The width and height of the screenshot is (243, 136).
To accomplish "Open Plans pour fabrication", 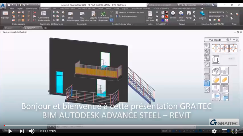I will pyautogui.click(x=82, y=16).
